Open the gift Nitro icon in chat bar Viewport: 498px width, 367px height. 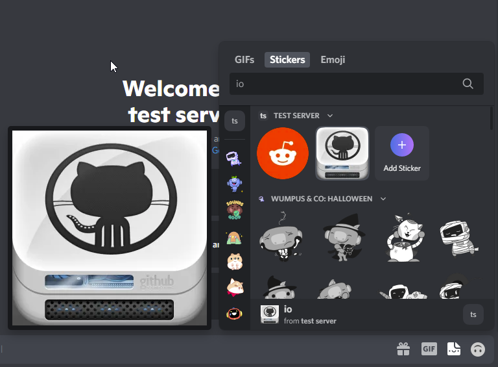pyautogui.click(x=403, y=349)
